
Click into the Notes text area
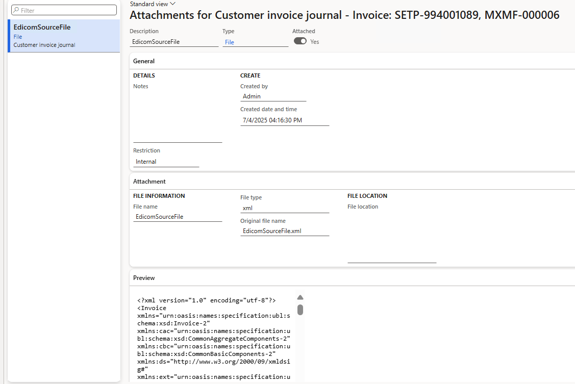(x=178, y=116)
